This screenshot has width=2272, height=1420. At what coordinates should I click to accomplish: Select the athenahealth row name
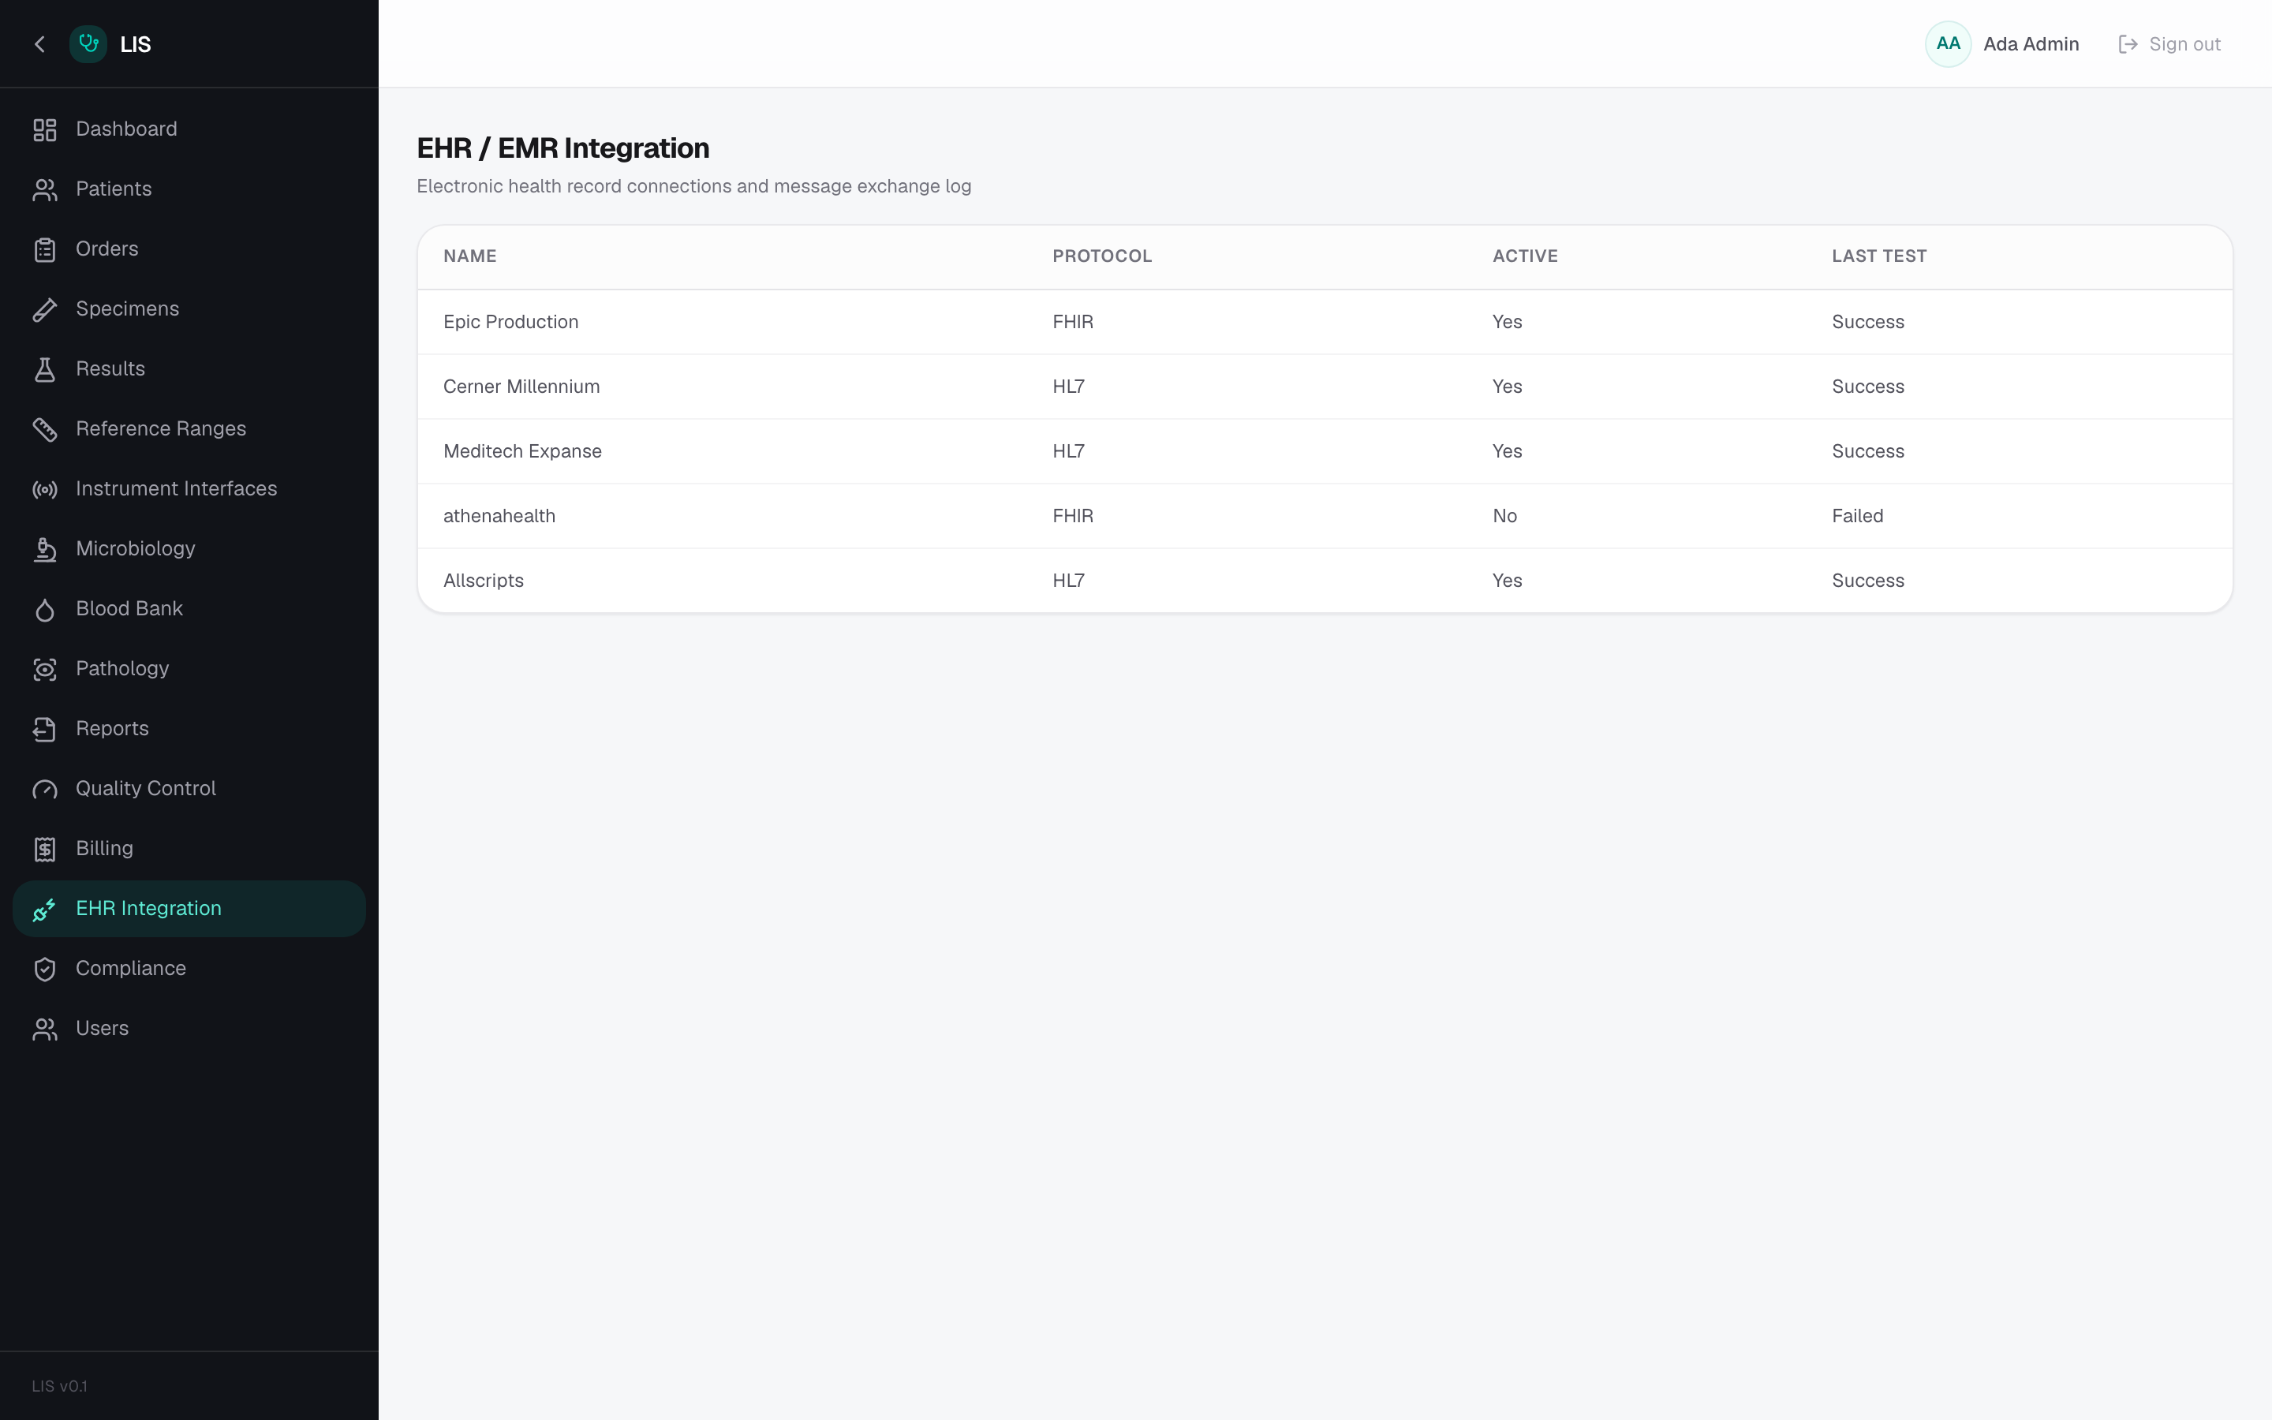(x=499, y=517)
